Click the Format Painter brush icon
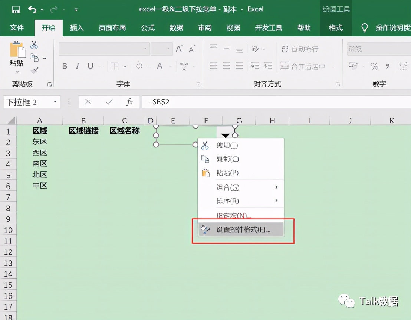The width and height of the screenshot is (411, 320). [34, 70]
